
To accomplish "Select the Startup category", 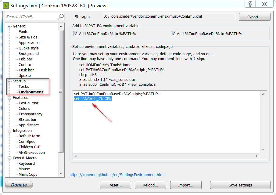I will pyautogui.click(x=19, y=81).
